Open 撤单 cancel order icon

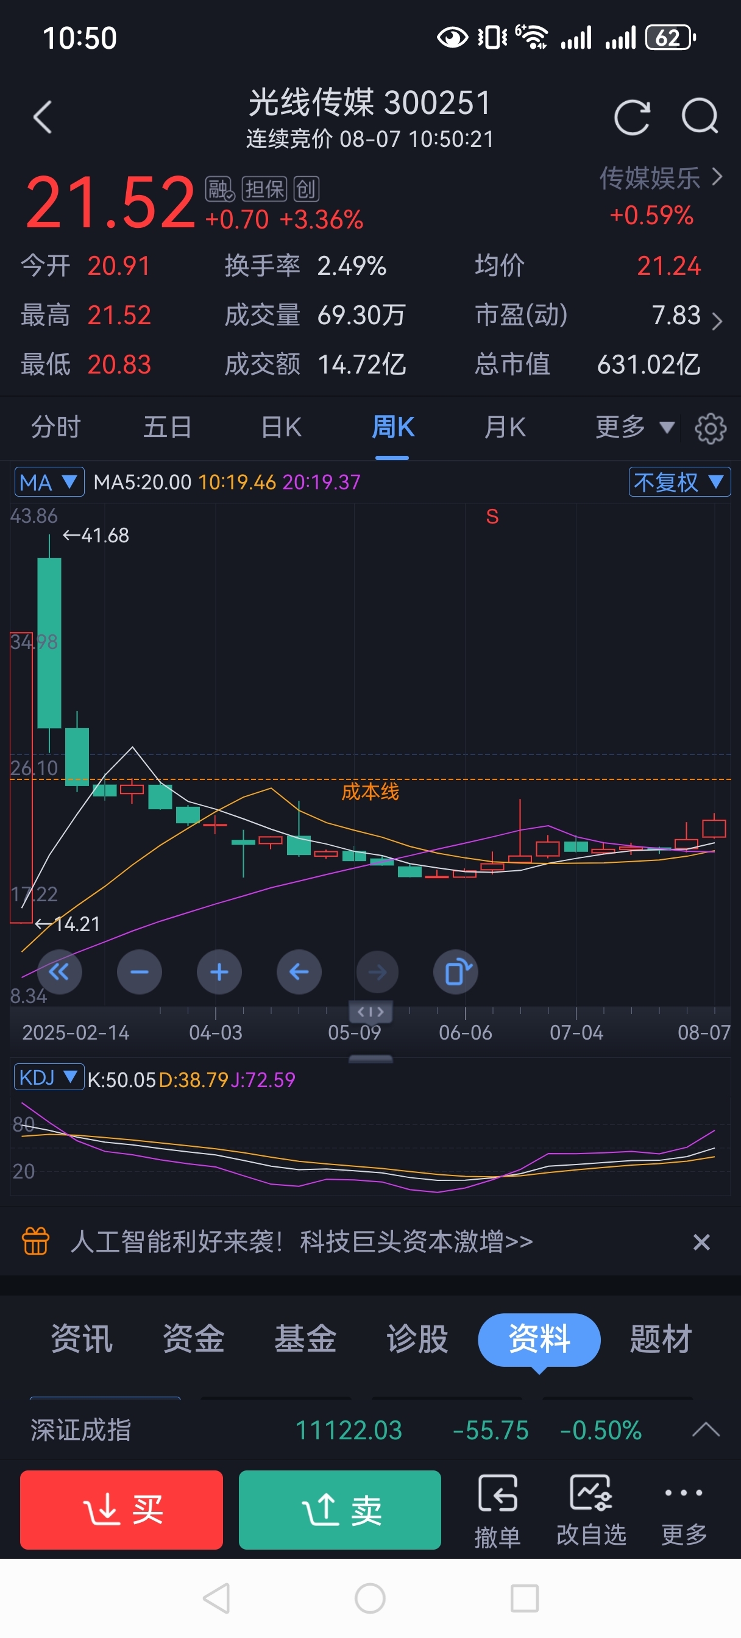pos(497,1510)
